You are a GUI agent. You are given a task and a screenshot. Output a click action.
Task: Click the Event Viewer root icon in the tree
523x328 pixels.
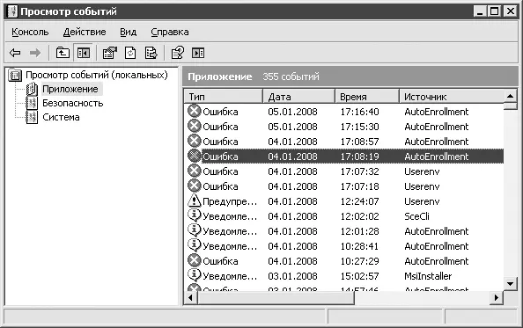pos(15,76)
